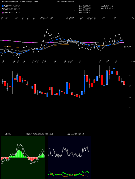
Task: Click the 372 price level label
Action: [130, 86]
